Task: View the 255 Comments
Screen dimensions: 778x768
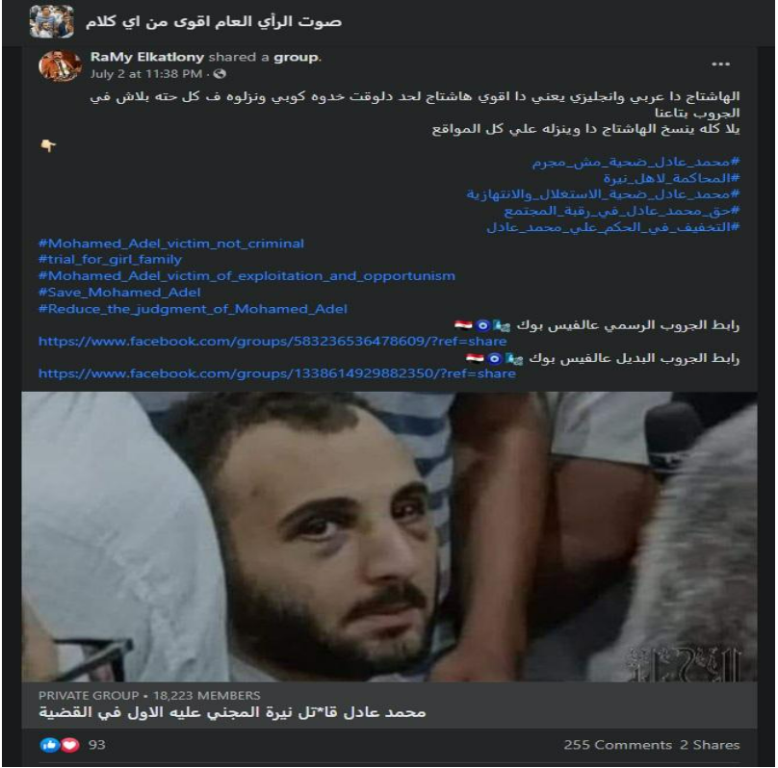Action: pyautogui.click(x=618, y=745)
